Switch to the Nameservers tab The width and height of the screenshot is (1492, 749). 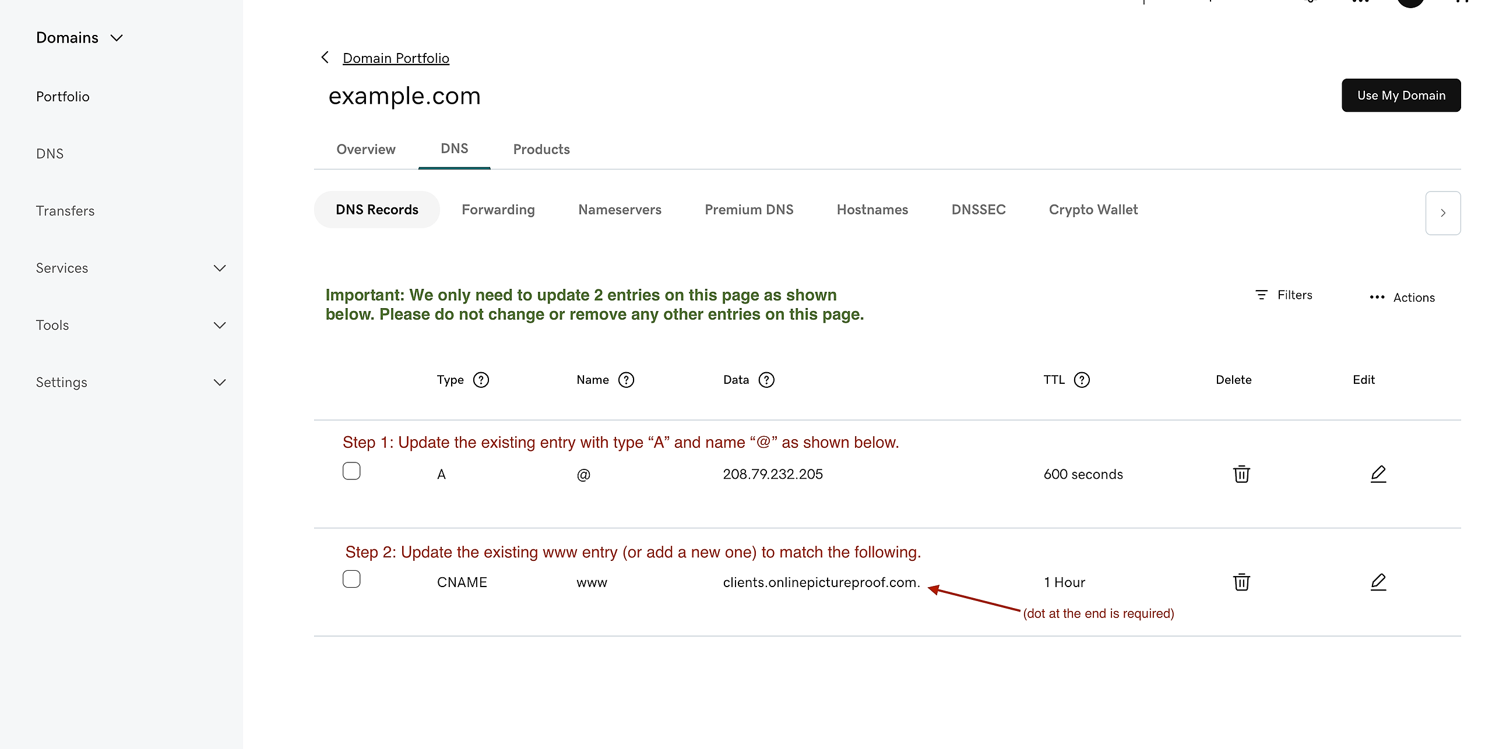pos(620,210)
